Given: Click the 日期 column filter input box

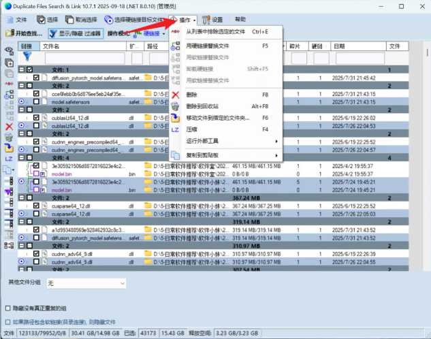Looking at the screenshot, I should (357, 59).
